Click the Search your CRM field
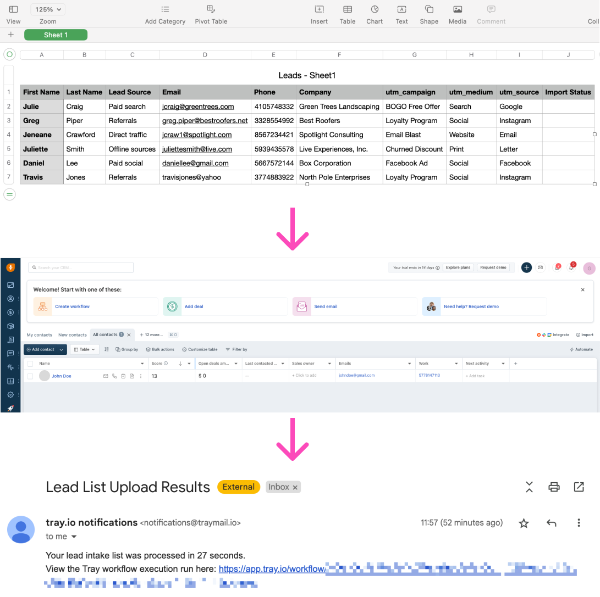 (81, 267)
